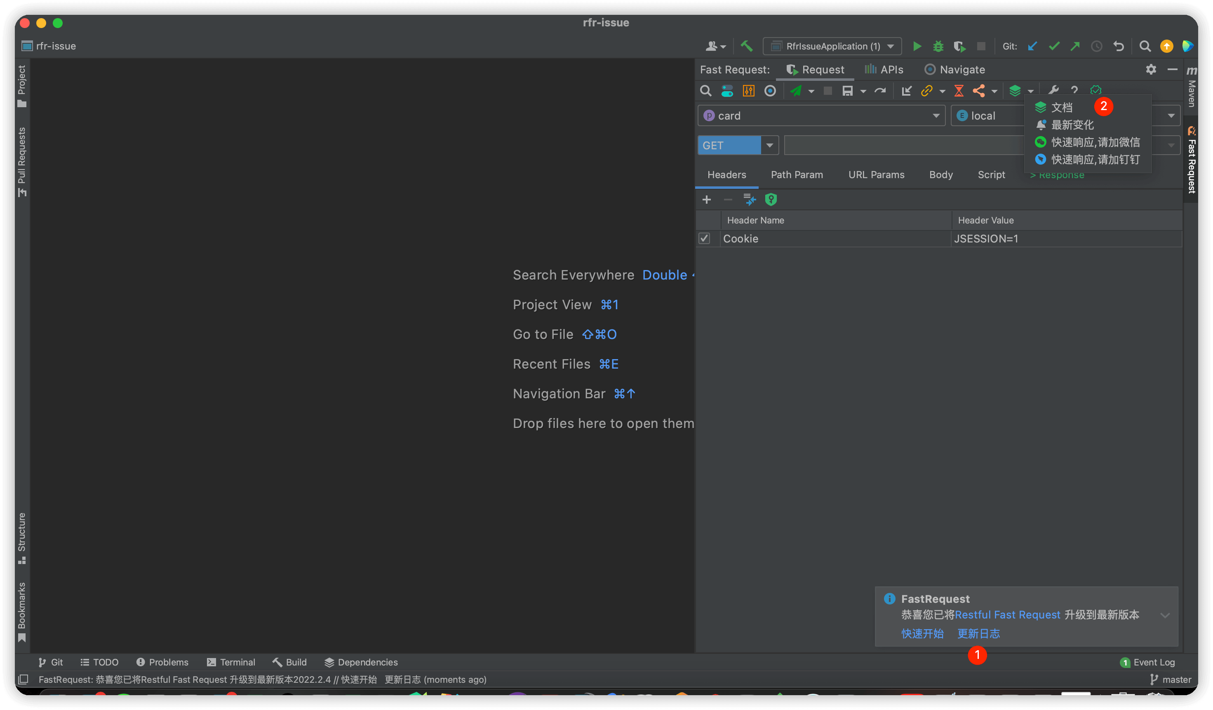Screen dimensions: 1213x710
Task: Click the 更新日志 link in FastRequest notification
Action: point(978,633)
